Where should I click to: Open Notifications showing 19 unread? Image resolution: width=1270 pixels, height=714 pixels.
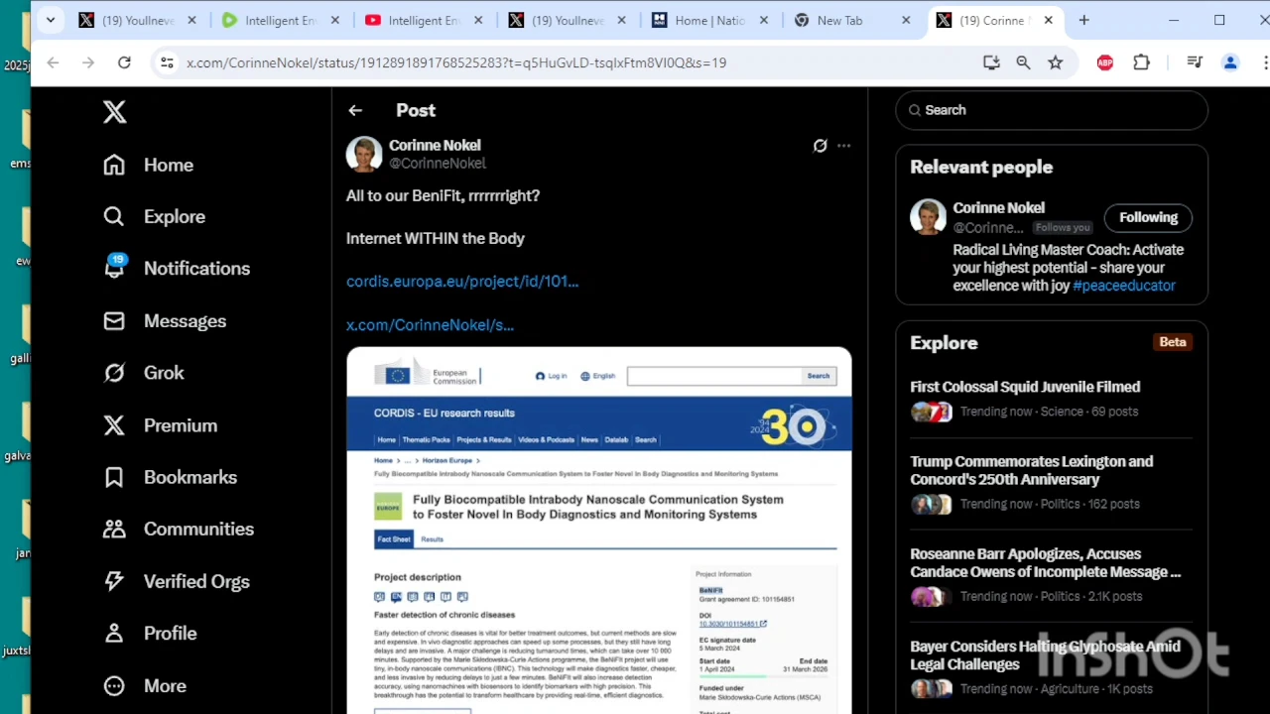[x=177, y=268]
